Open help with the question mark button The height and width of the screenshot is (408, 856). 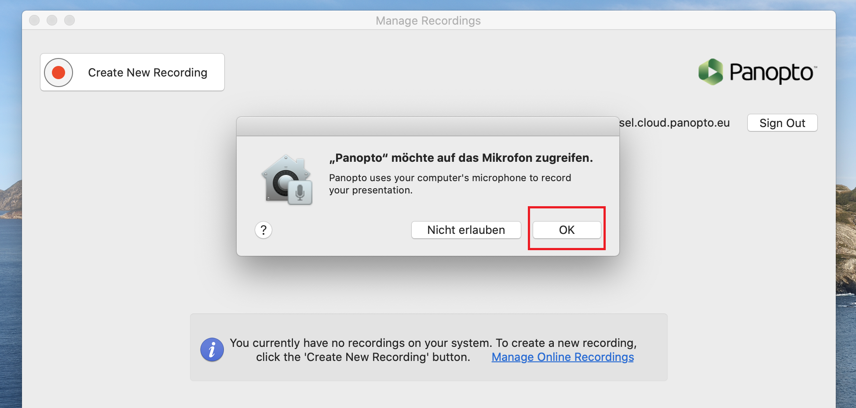[x=263, y=230]
